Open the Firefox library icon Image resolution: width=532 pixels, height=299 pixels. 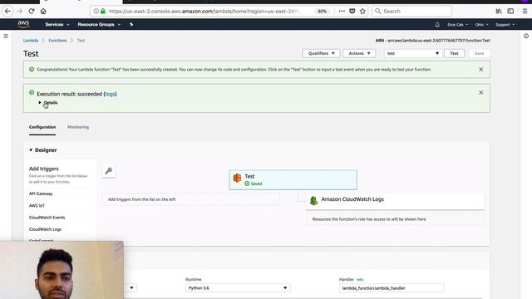[499, 11]
